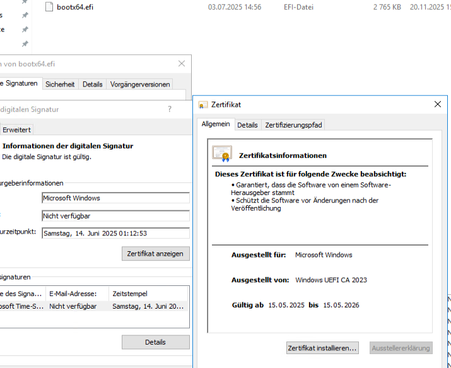Click the 03.07.2025 14:56 modified date
The width and height of the screenshot is (451, 368).
(235, 7)
